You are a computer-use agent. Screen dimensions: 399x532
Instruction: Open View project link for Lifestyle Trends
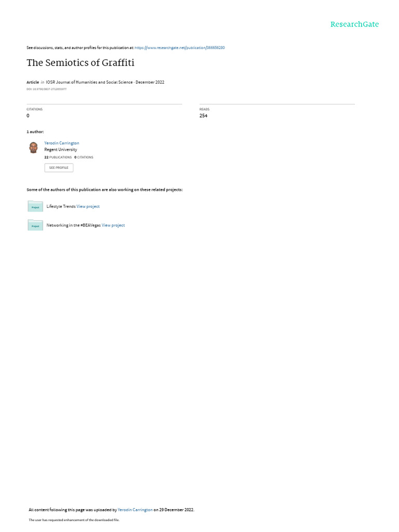[88, 206]
